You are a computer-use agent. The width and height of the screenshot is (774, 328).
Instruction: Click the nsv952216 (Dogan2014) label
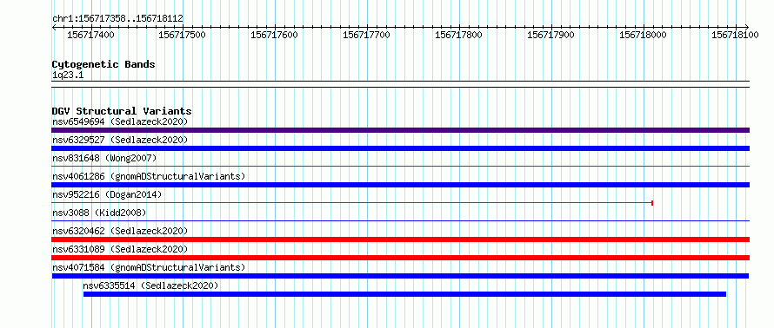point(107,194)
